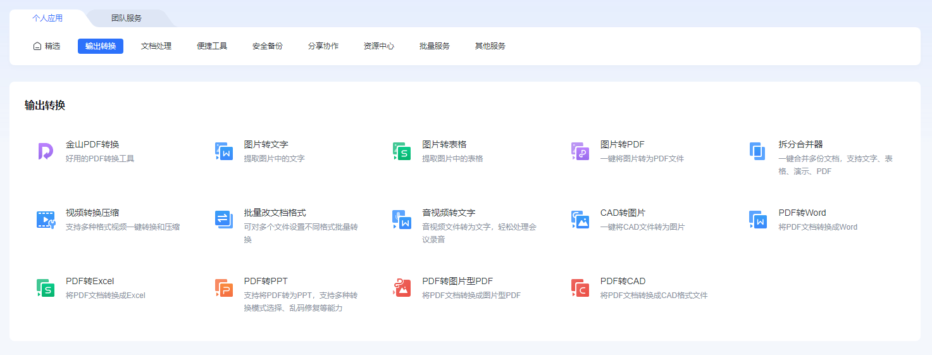Image resolution: width=932 pixels, height=355 pixels.
Task: Open the 音视频转文字 title link
Action: 449,213
